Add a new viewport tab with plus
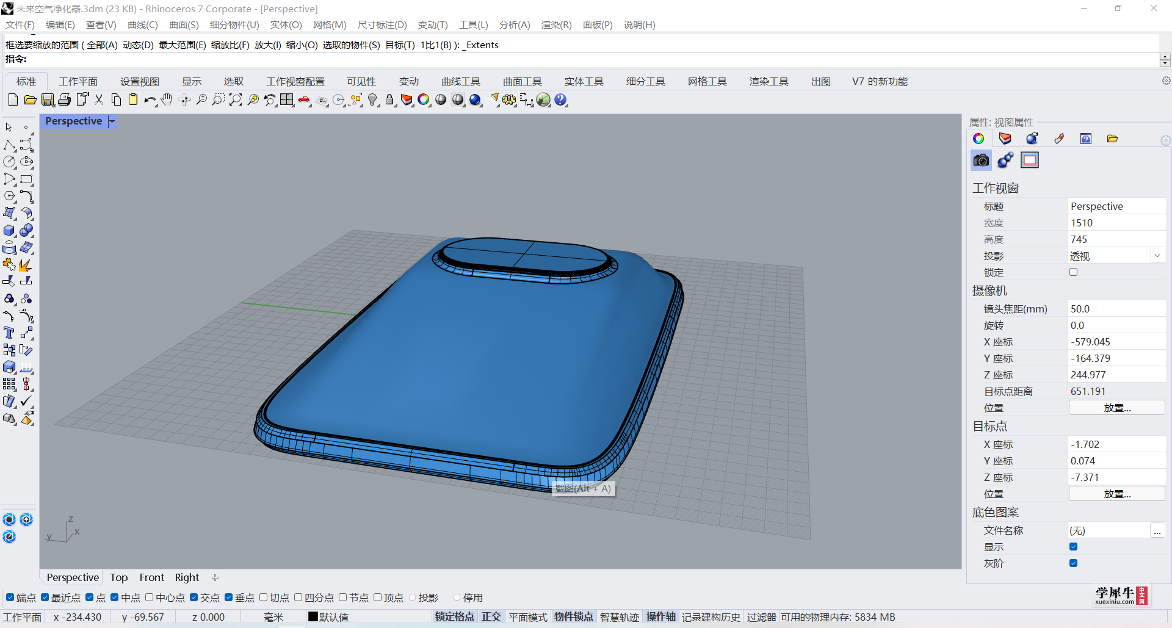Image resolution: width=1172 pixels, height=628 pixels. [215, 577]
